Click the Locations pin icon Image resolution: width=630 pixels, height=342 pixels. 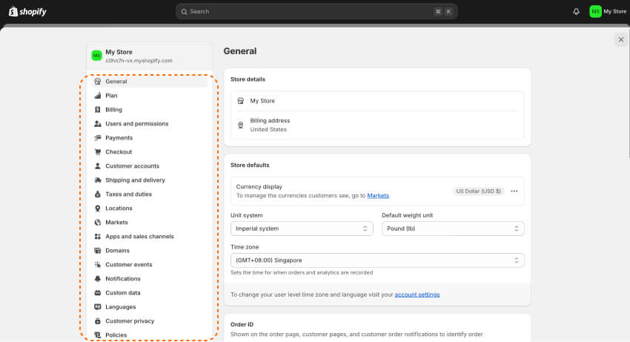(x=98, y=208)
